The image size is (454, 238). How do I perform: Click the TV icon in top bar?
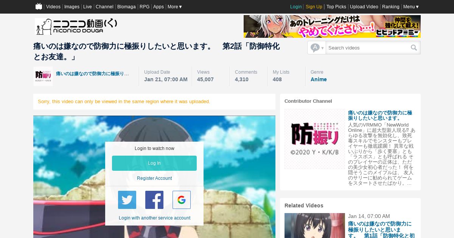(39, 6)
